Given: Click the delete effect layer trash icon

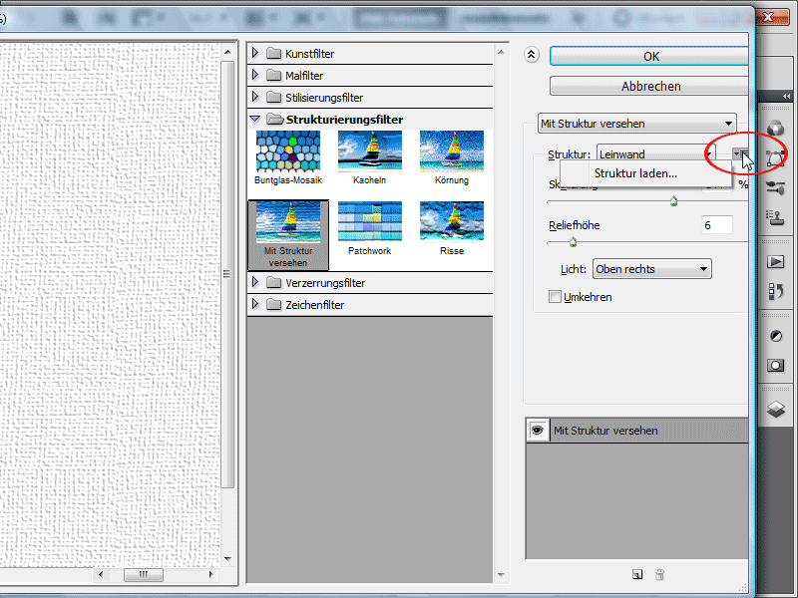Looking at the screenshot, I should 659,575.
